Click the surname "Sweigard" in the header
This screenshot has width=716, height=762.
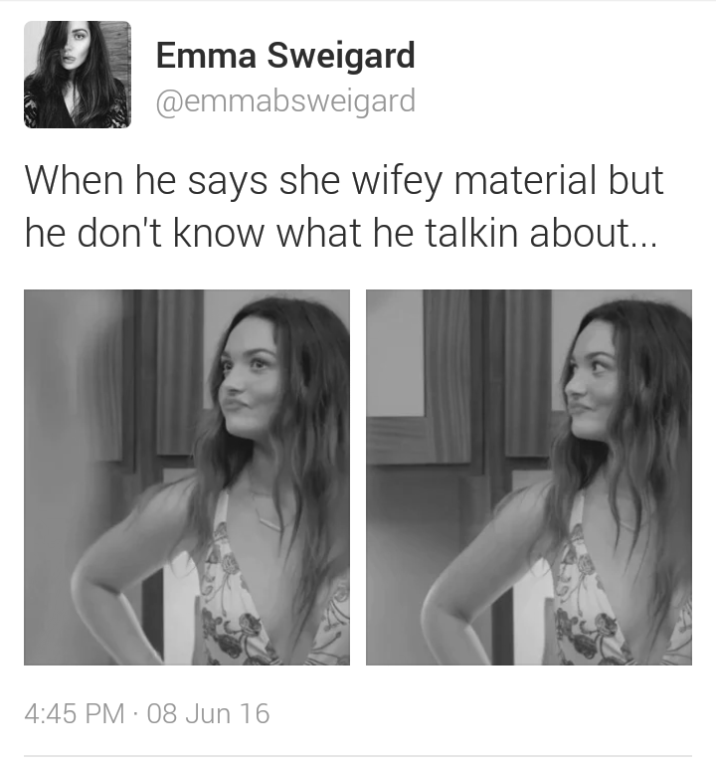pyautogui.click(x=341, y=56)
